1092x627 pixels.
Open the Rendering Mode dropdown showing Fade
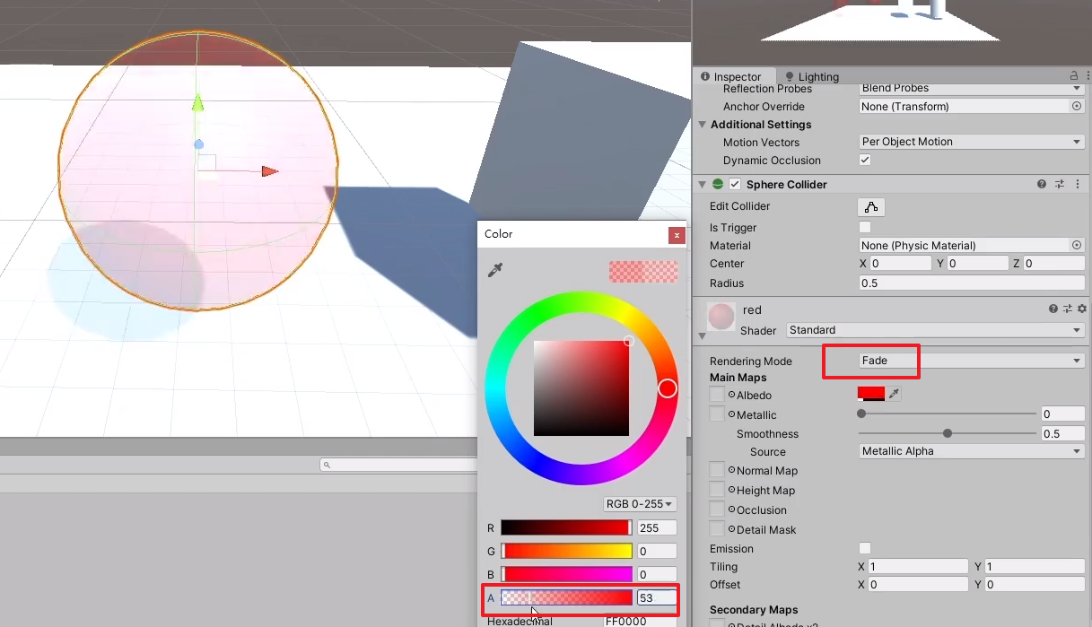click(951, 361)
